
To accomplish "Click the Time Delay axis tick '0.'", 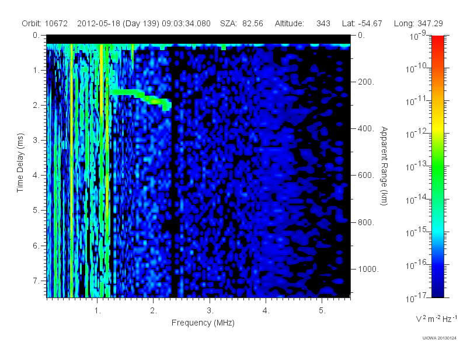I will coord(36,35).
